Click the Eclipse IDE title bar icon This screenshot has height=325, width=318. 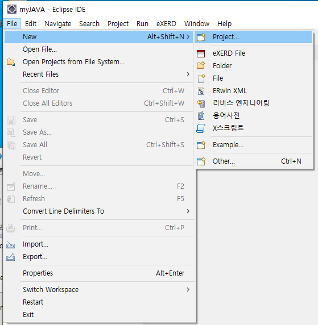pyautogui.click(x=11, y=9)
